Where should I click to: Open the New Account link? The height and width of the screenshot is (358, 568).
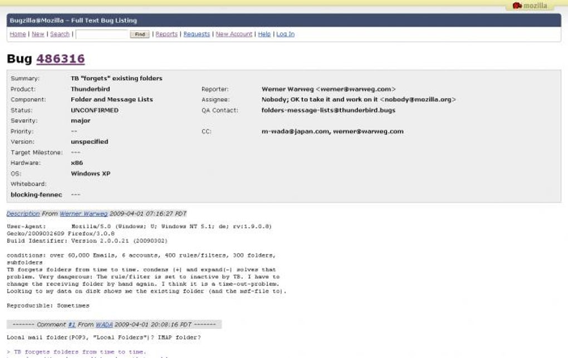(234, 34)
